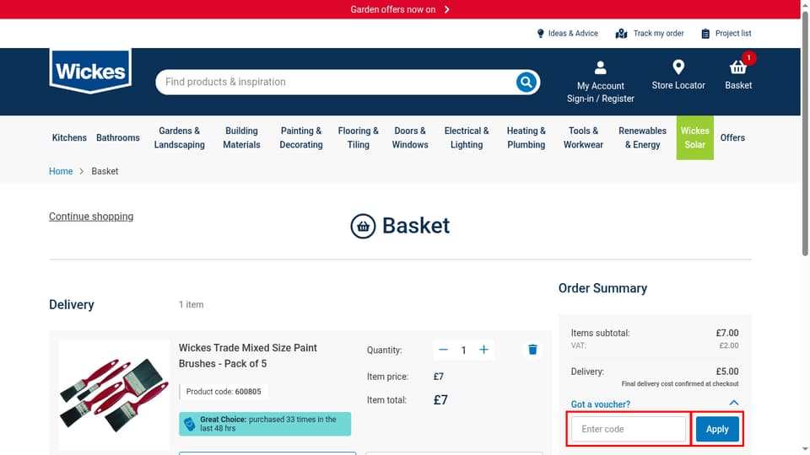Click the Garden offers arrow chevron

pos(447,9)
